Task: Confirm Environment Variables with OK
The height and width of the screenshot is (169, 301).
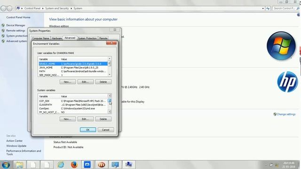Action: tap(88, 130)
